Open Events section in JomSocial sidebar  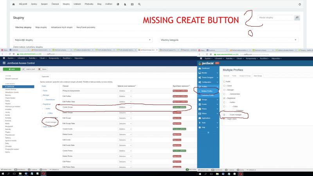208,104
